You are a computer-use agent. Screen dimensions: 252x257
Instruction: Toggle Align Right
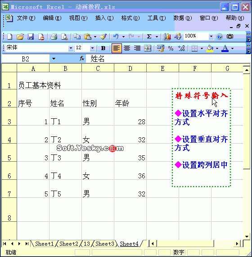pyautogui.click(x=137, y=48)
